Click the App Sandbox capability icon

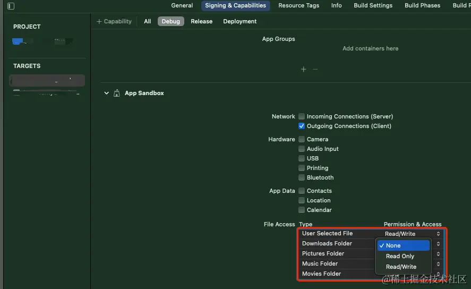[x=116, y=93]
